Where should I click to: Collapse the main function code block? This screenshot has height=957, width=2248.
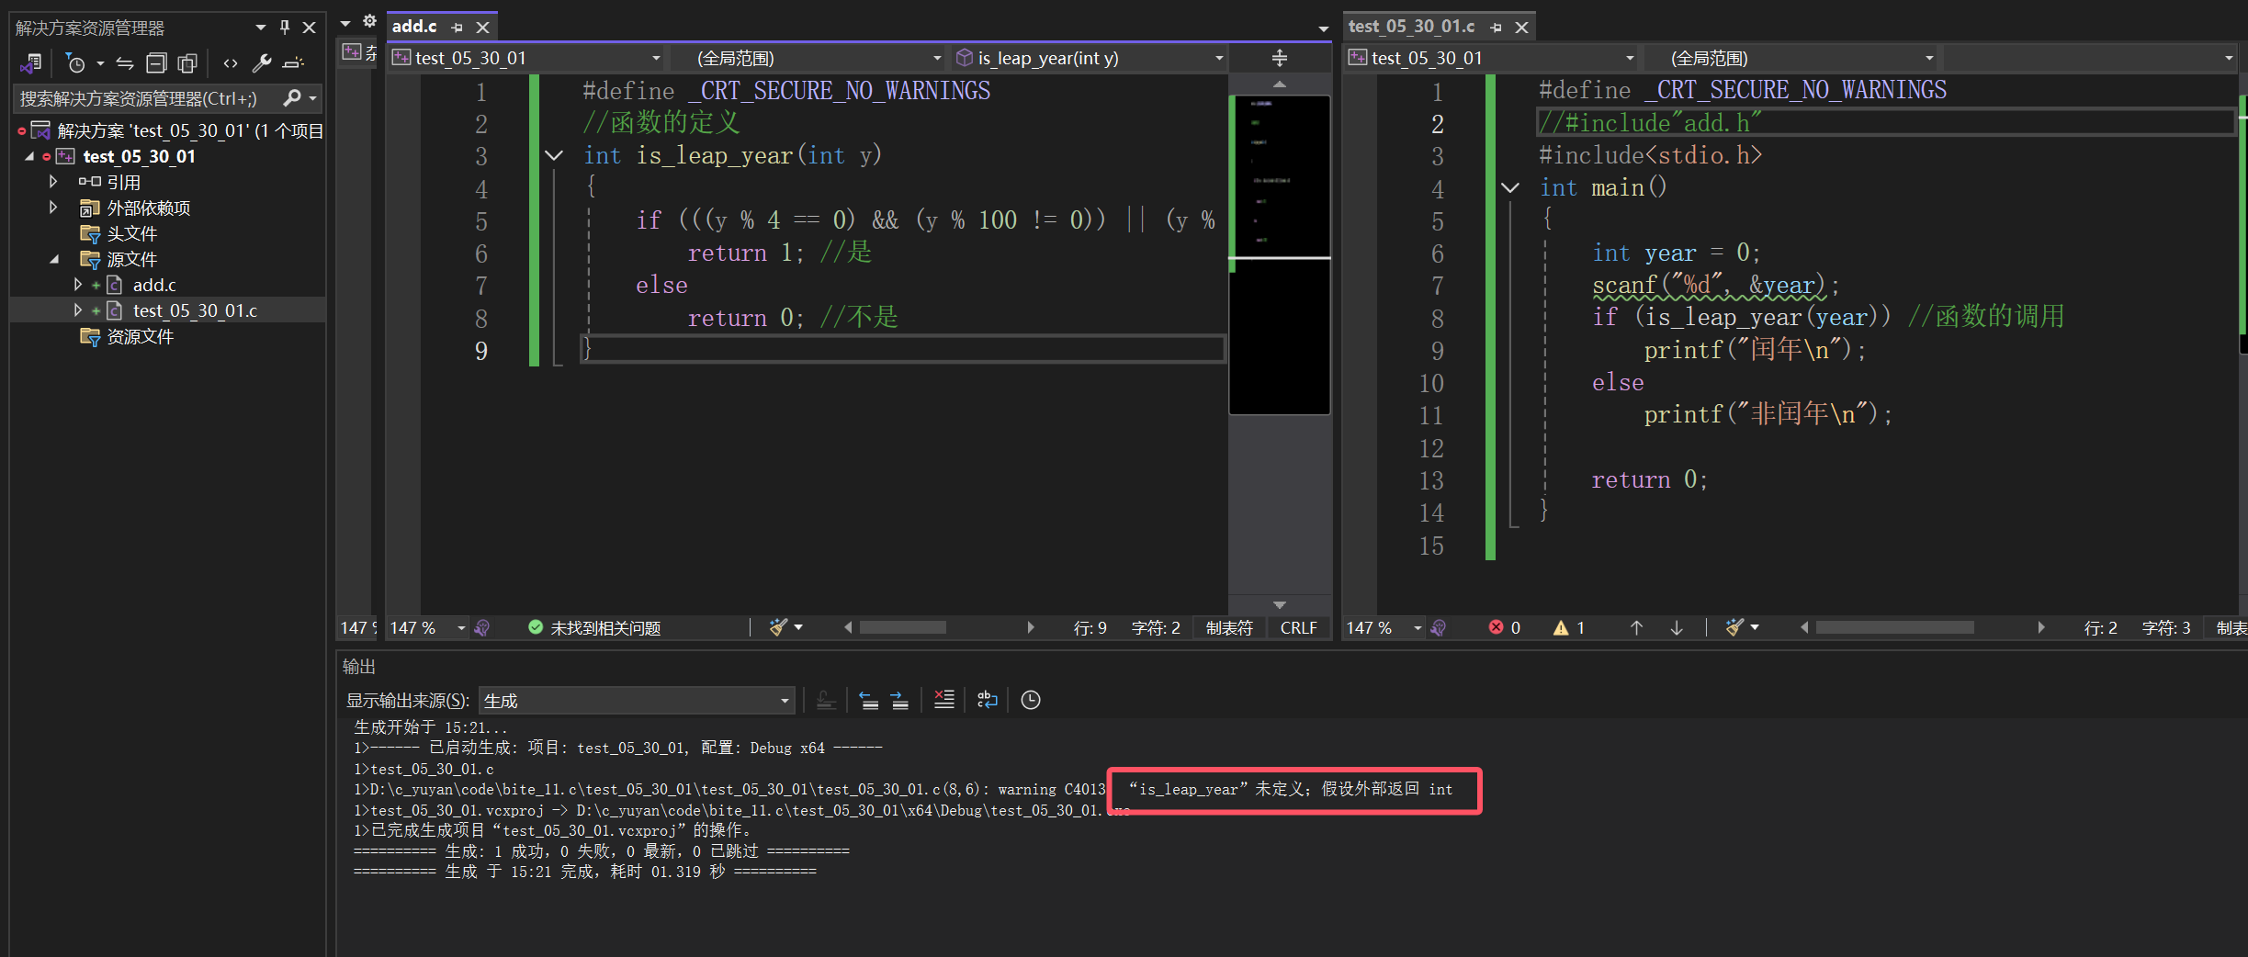click(x=1510, y=187)
